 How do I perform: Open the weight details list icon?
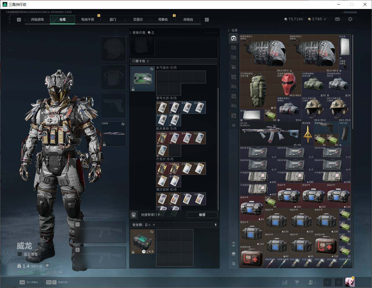click(47, 265)
